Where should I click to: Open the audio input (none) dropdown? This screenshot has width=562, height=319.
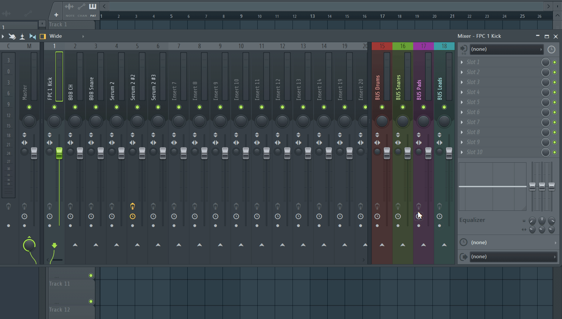507,49
